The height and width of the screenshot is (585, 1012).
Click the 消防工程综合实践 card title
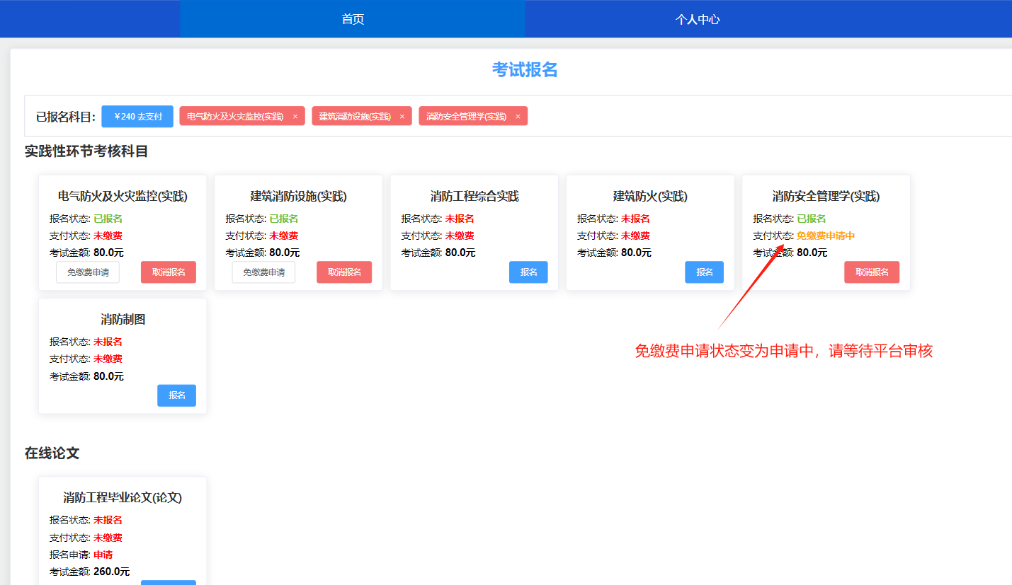pos(474,197)
